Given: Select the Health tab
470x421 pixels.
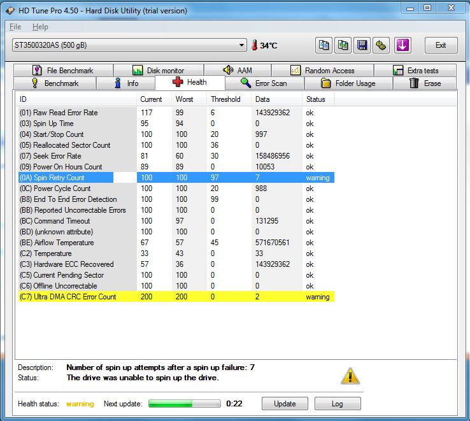Looking at the screenshot, I should click(x=190, y=82).
